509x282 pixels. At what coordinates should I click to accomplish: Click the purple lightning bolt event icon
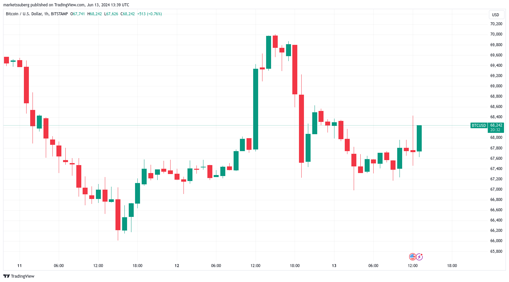419,256
